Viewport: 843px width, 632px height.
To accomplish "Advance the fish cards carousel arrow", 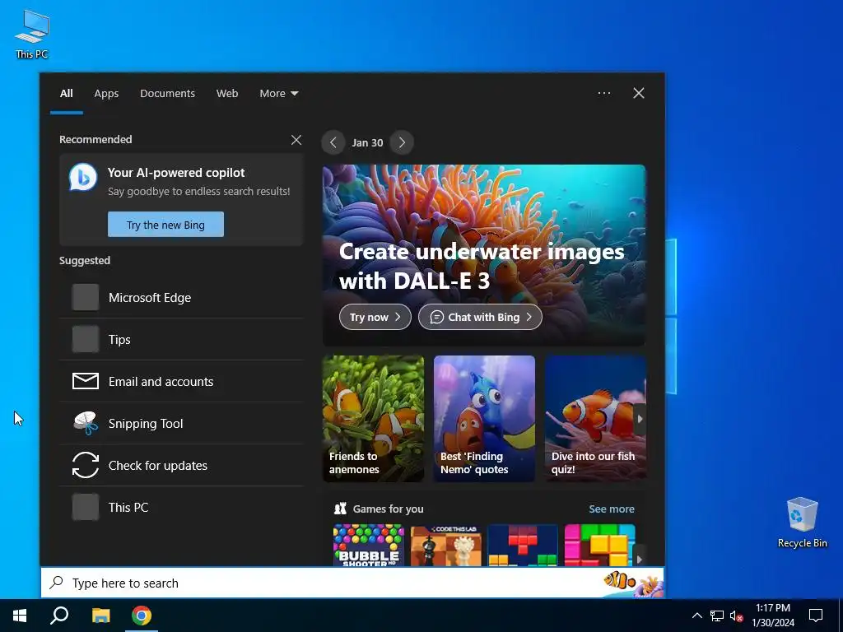I will click(x=640, y=419).
